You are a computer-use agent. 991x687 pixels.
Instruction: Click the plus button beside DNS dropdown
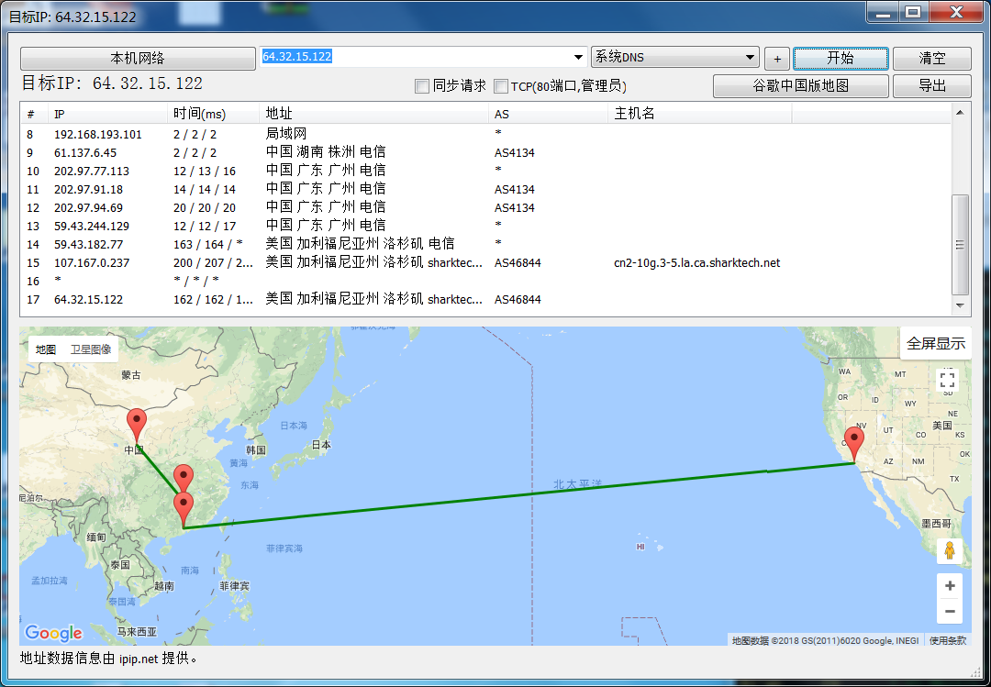(776, 59)
